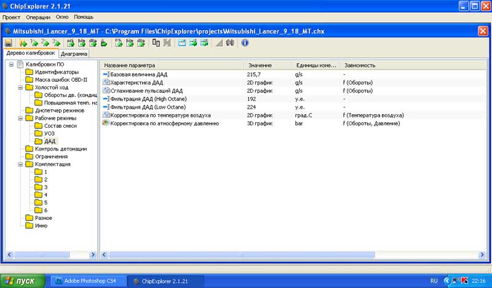Collapse the Рабочие режимы tree node
The width and height of the screenshot is (492, 288).
[x=20, y=118]
